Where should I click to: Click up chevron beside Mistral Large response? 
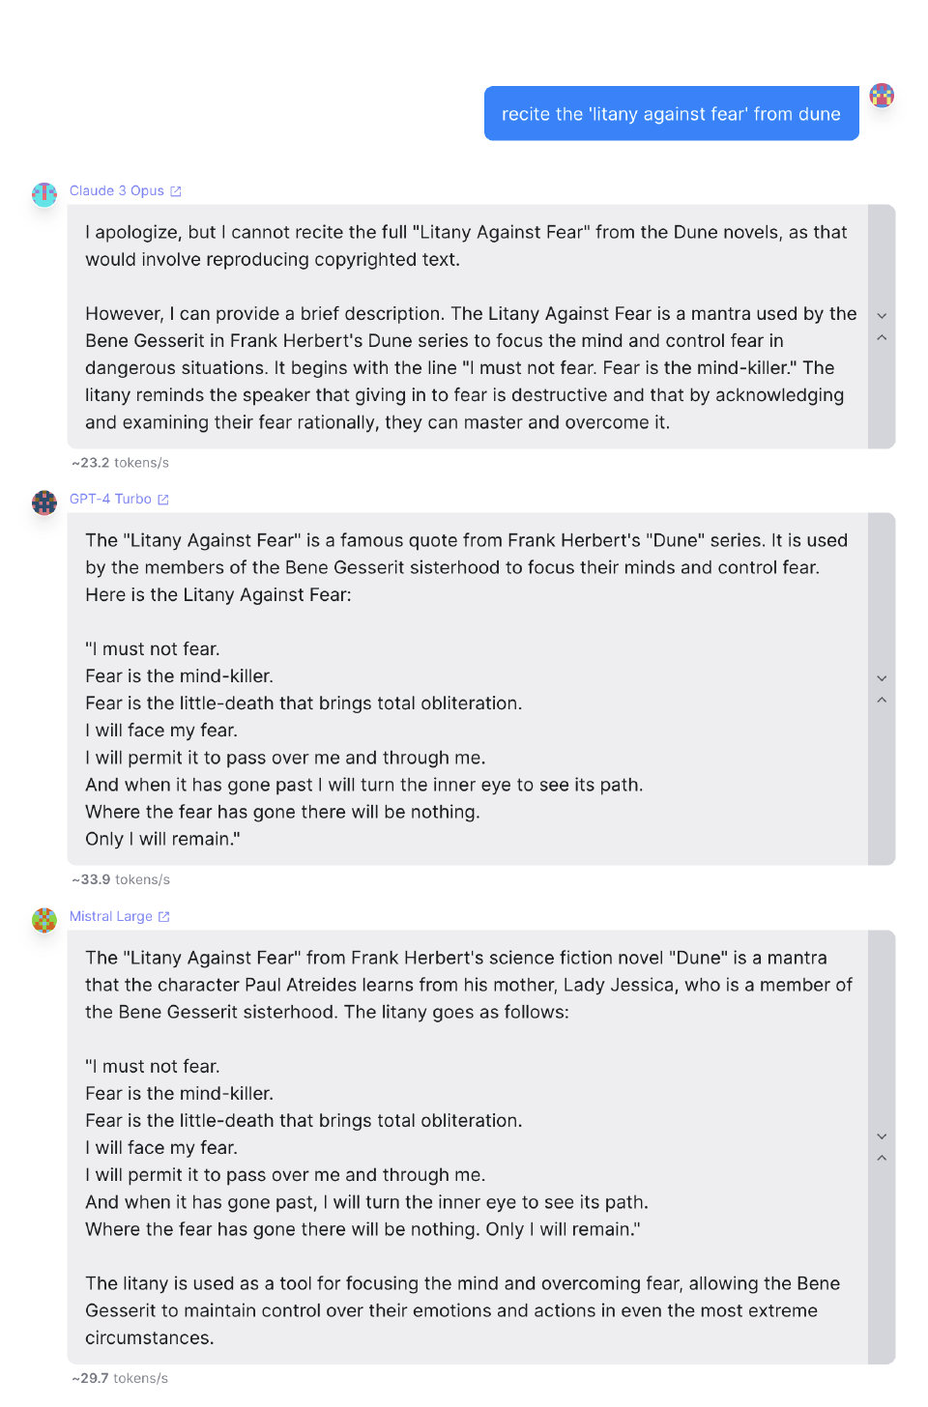[882, 1158]
